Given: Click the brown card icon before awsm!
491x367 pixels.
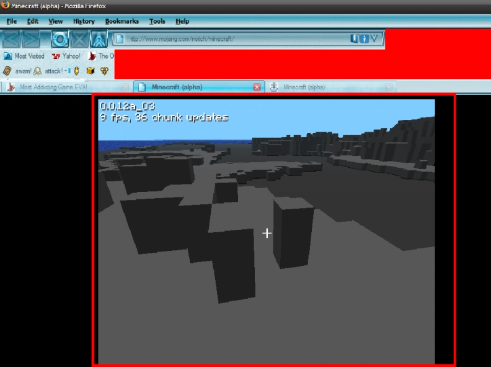Looking at the screenshot, I should 7,71.
